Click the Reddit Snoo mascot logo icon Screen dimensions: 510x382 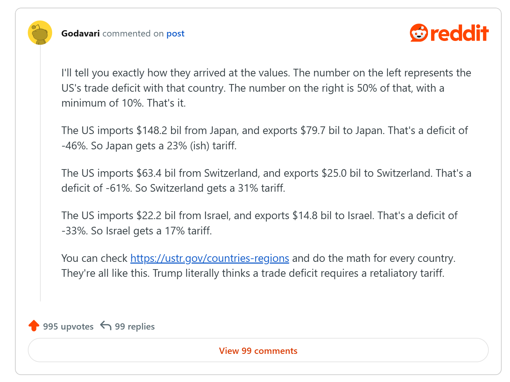pyautogui.click(x=419, y=33)
